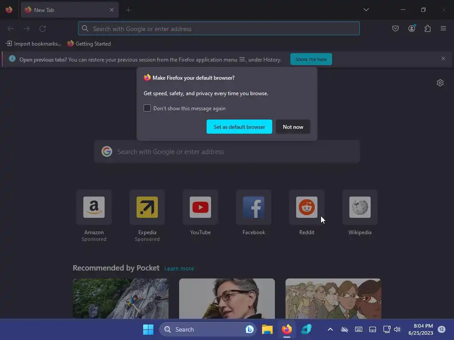Click Set as default browser button
The height and width of the screenshot is (340, 454).
click(x=239, y=127)
